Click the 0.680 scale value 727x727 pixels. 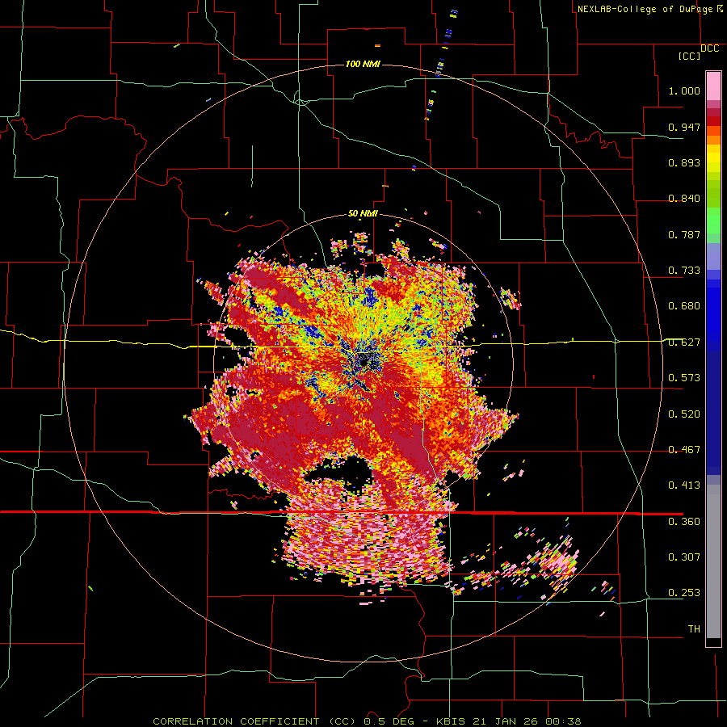click(x=684, y=306)
